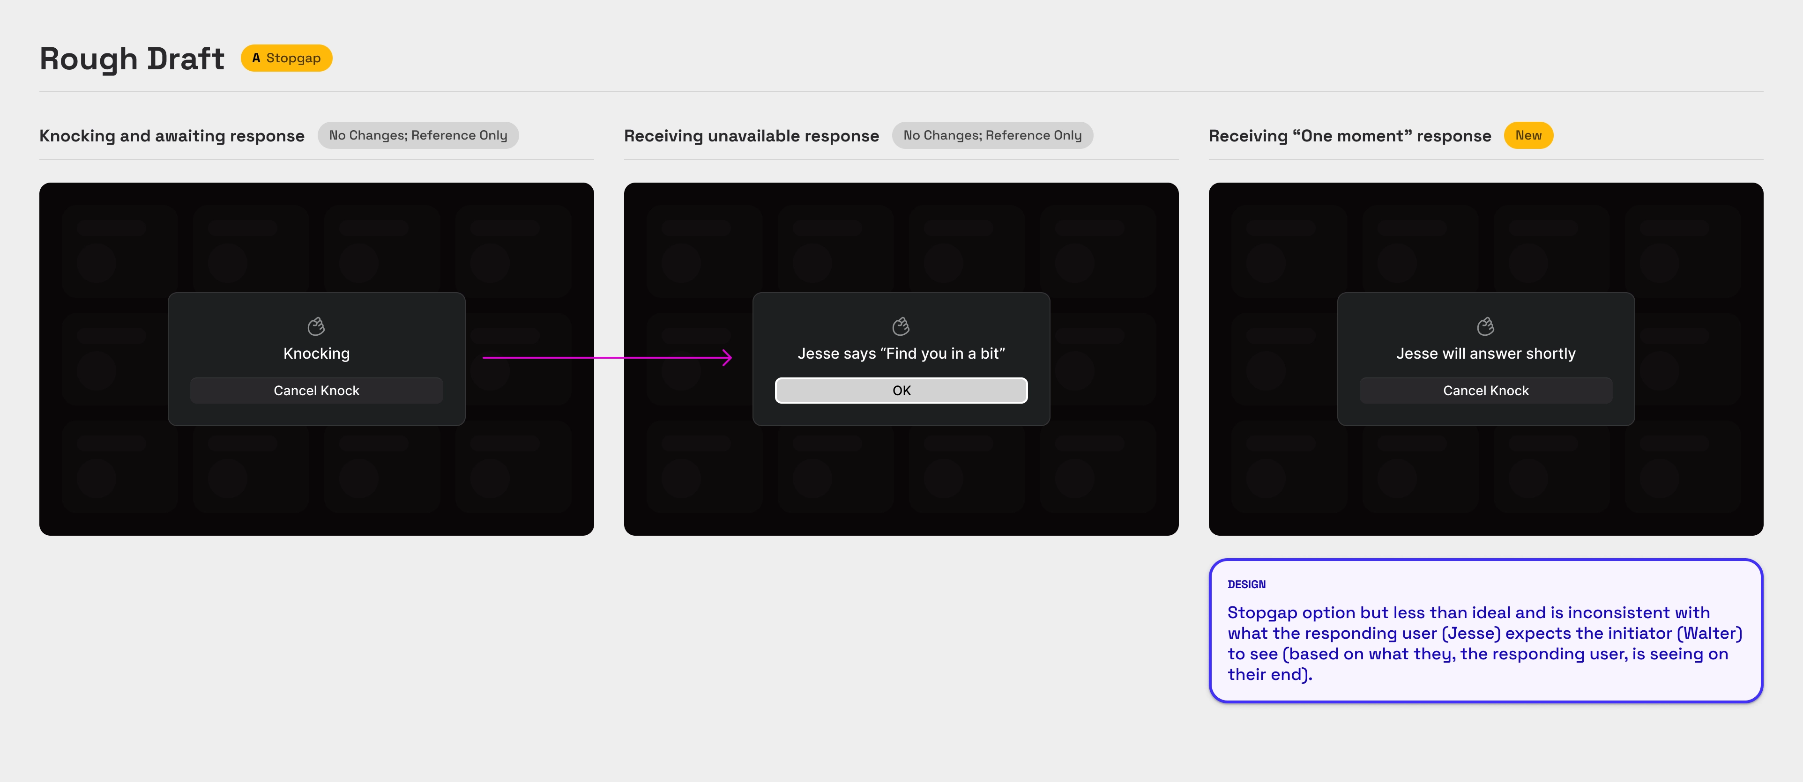Click the DESIGN label in note
1803x782 pixels.
pyautogui.click(x=1246, y=584)
